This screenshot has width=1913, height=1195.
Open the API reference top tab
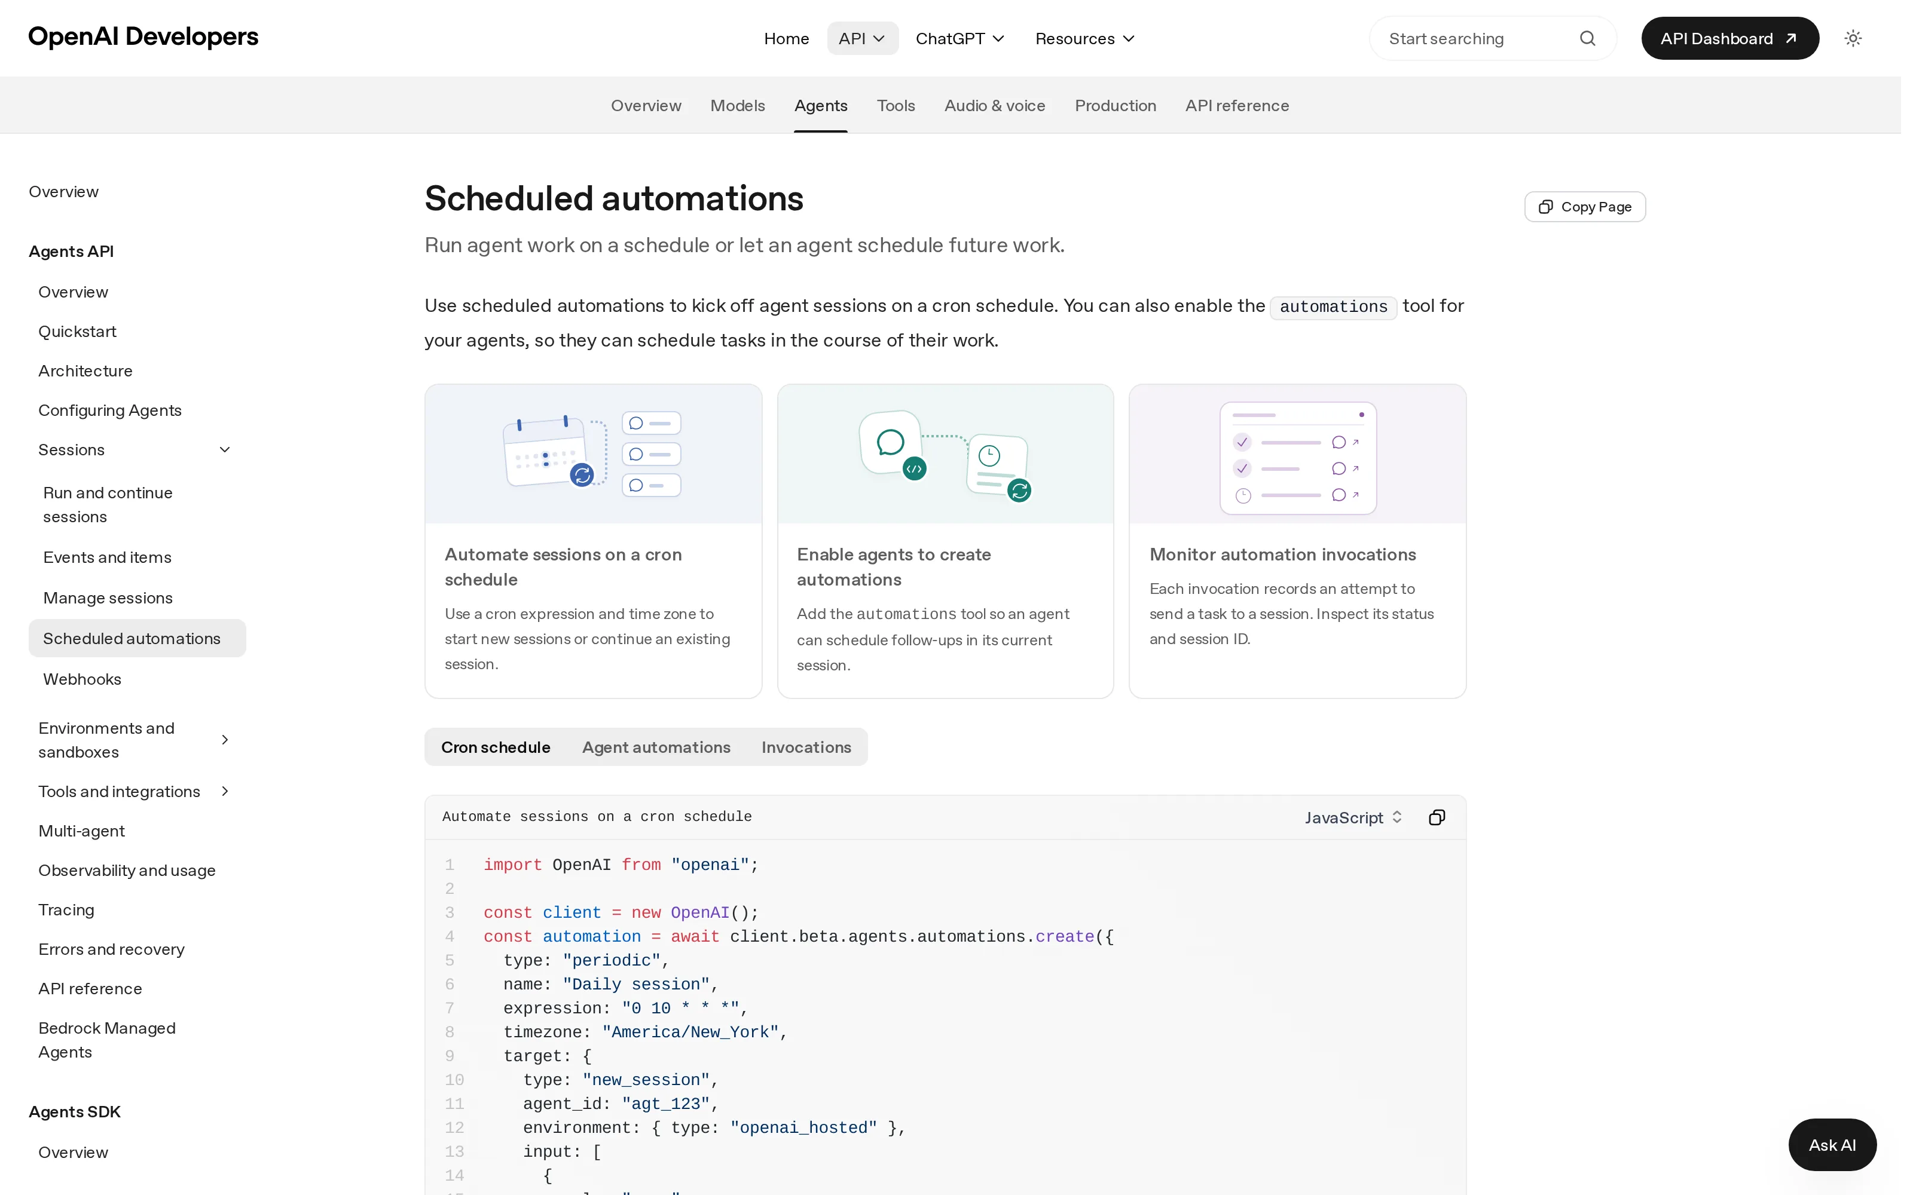(x=1236, y=105)
